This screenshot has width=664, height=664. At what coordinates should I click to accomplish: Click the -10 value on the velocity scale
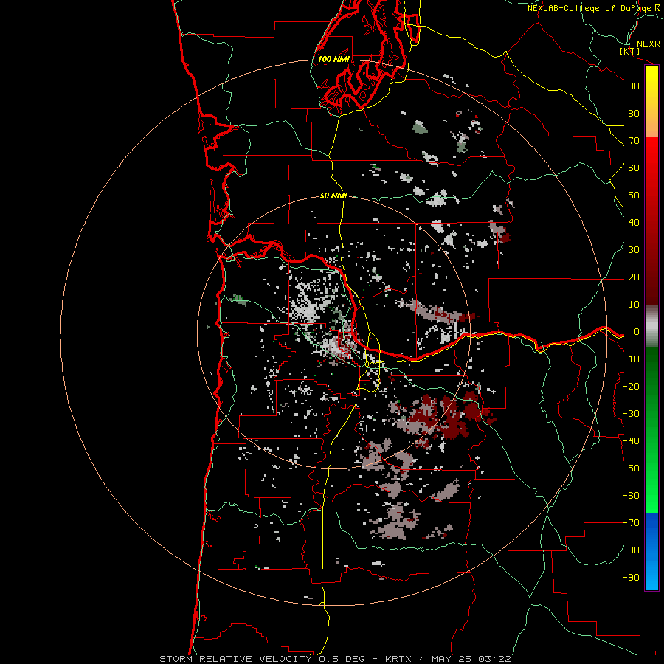(x=631, y=359)
